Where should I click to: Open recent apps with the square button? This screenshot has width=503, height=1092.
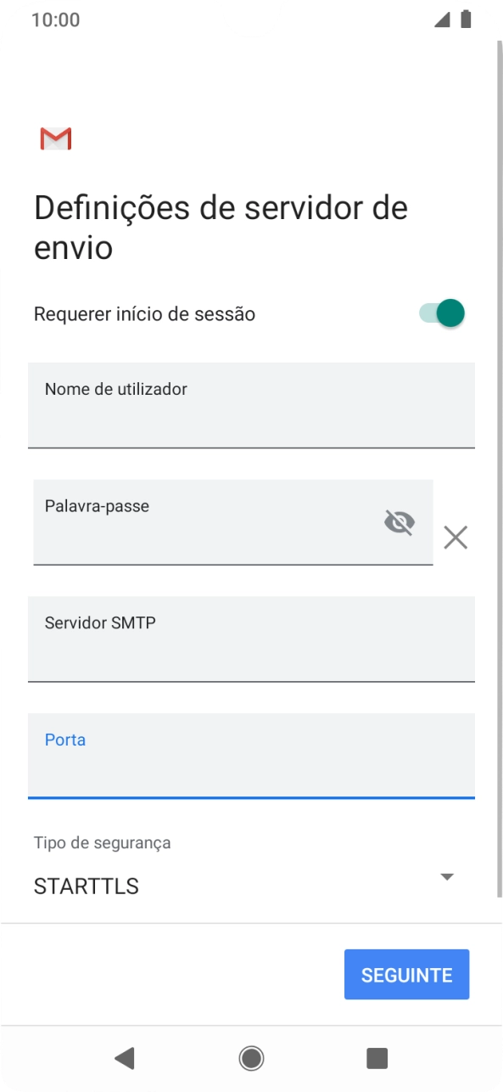click(377, 1058)
